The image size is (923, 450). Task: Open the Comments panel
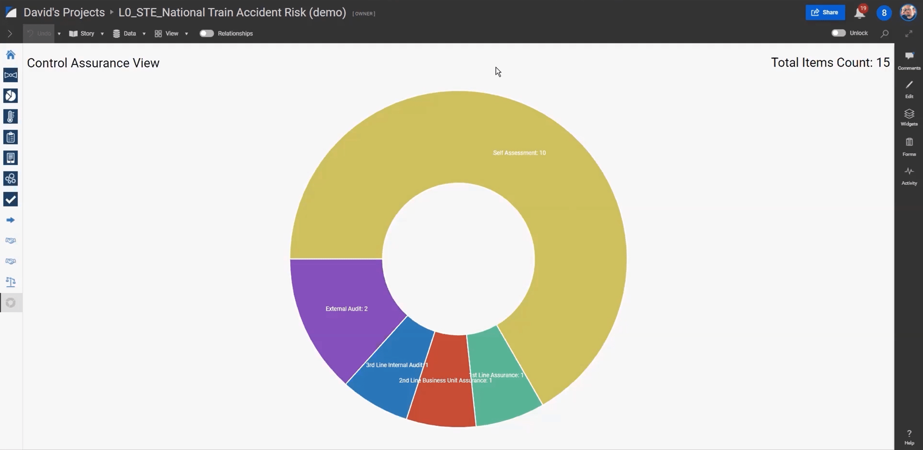908,60
